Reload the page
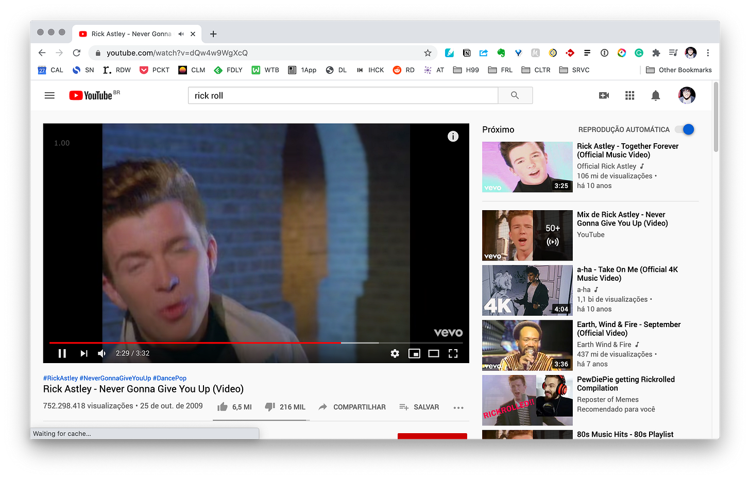The width and height of the screenshot is (750, 479). (x=77, y=53)
